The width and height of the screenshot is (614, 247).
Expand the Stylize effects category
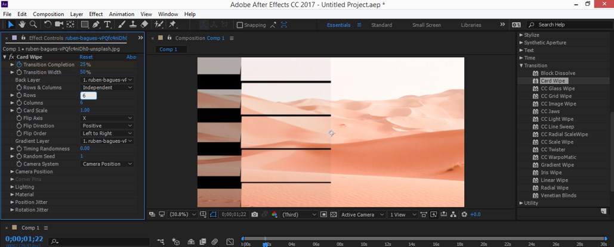click(x=521, y=35)
